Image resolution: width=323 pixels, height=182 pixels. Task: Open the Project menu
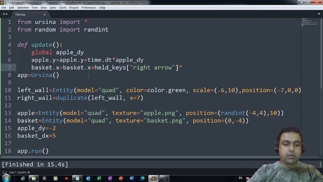tap(74, 8)
